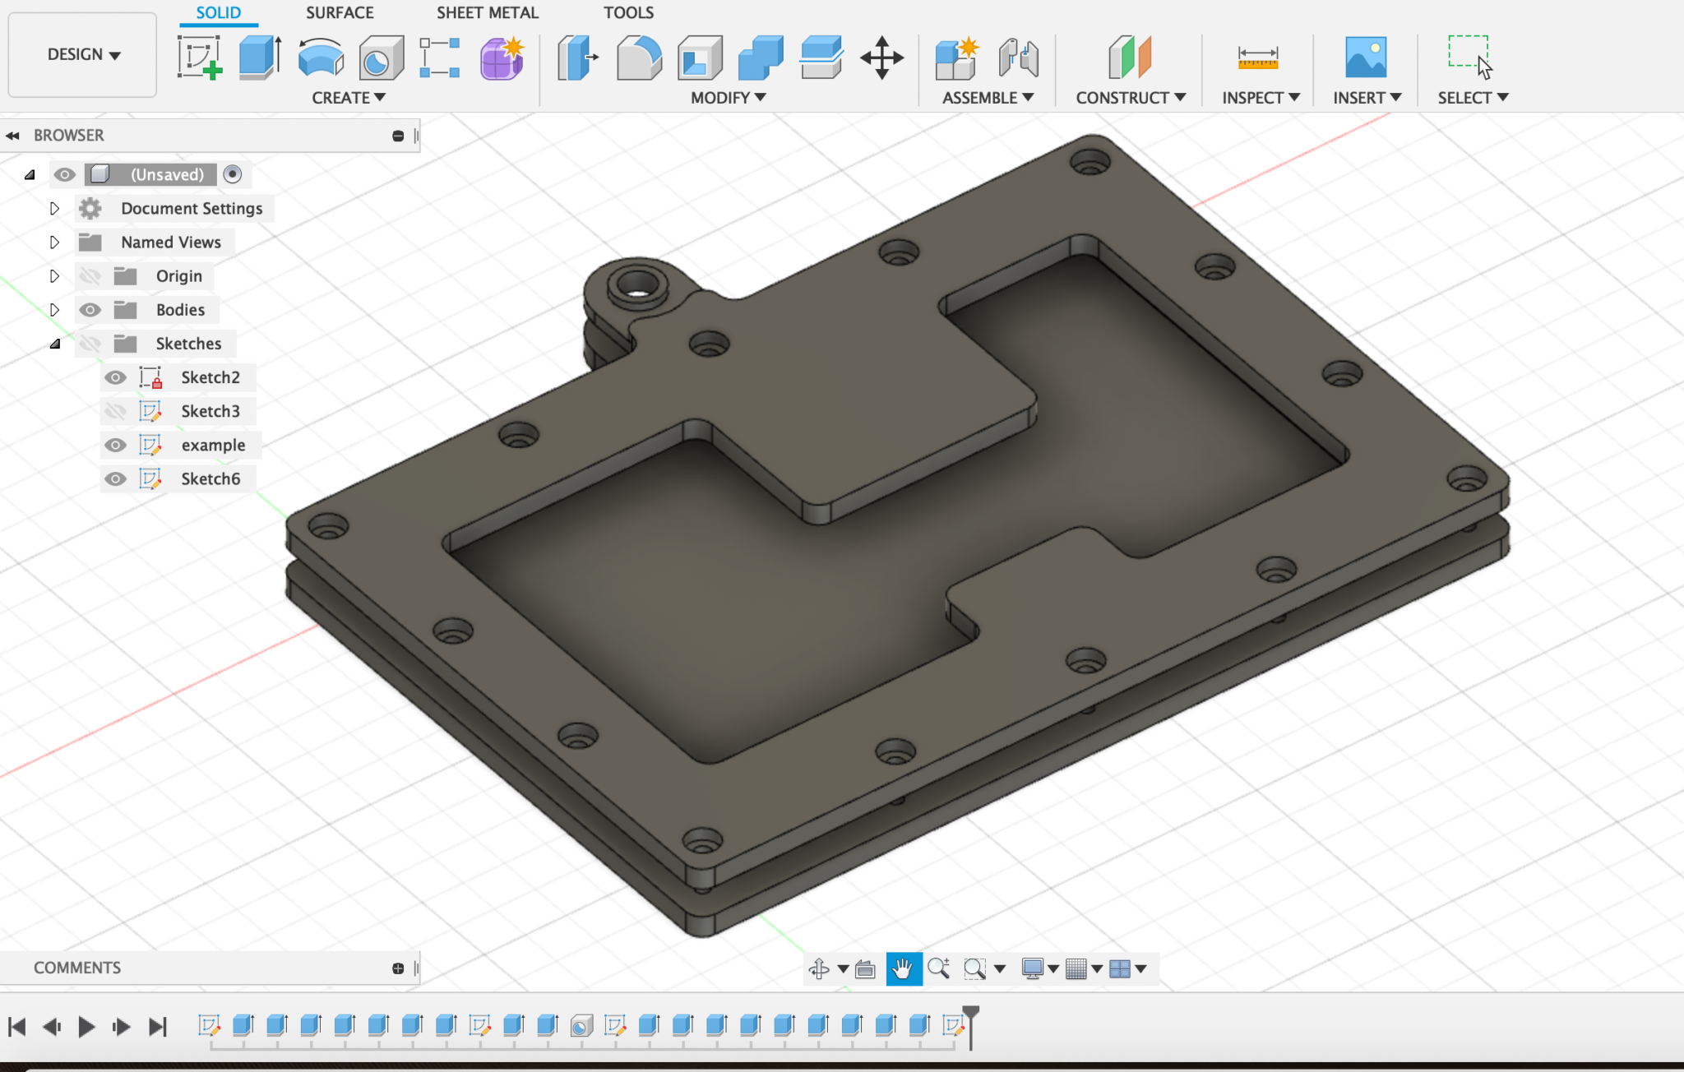Show the hidden Sketch3
This screenshot has height=1072, width=1684.
pyautogui.click(x=115, y=411)
